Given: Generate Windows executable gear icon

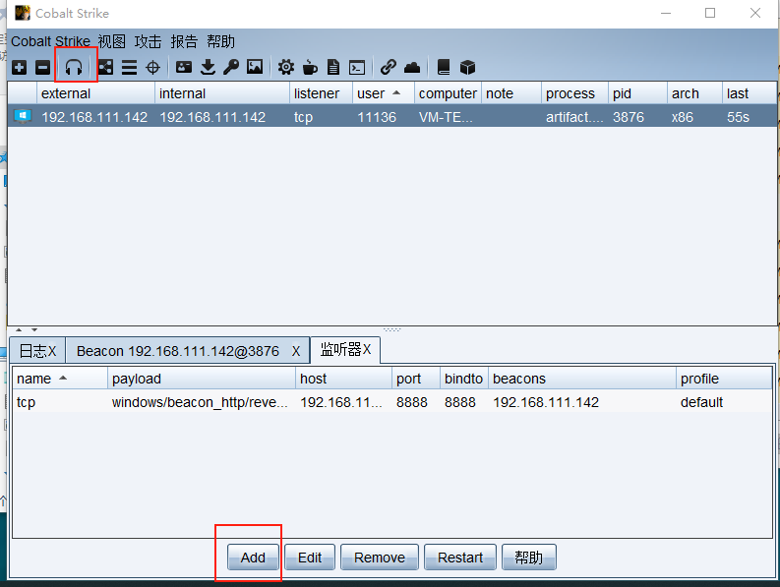Looking at the screenshot, I should (286, 67).
